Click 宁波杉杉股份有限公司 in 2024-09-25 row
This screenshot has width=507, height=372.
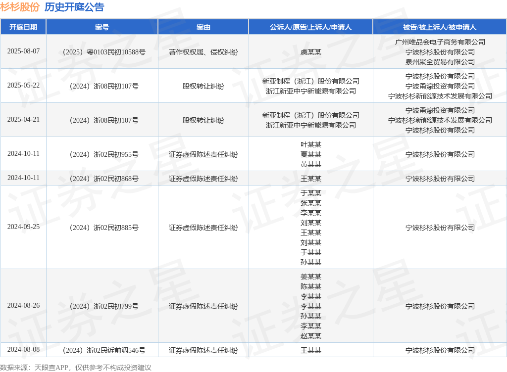(x=440, y=228)
